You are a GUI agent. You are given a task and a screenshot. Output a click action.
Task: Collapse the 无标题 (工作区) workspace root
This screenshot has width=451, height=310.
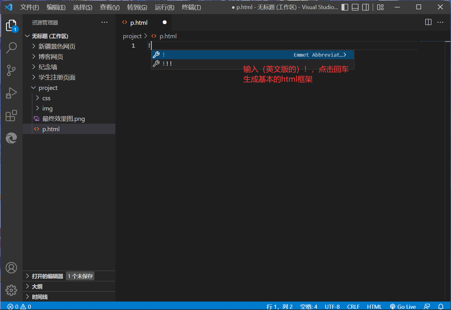click(x=69, y=36)
